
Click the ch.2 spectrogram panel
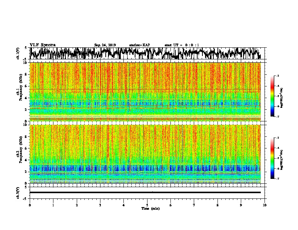[x=145, y=154]
